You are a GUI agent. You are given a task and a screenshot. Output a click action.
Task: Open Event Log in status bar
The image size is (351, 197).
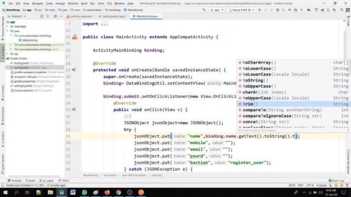(336, 181)
